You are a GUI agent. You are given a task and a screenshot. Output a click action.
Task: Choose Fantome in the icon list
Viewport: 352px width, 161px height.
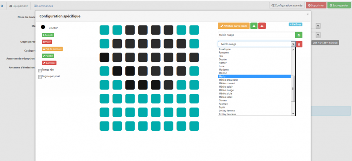[x=254, y=53]
